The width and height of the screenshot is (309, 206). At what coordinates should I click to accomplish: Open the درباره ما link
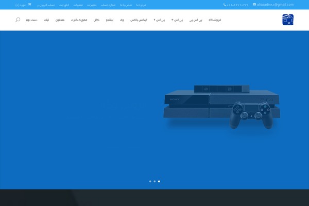(x=141, y=5)
